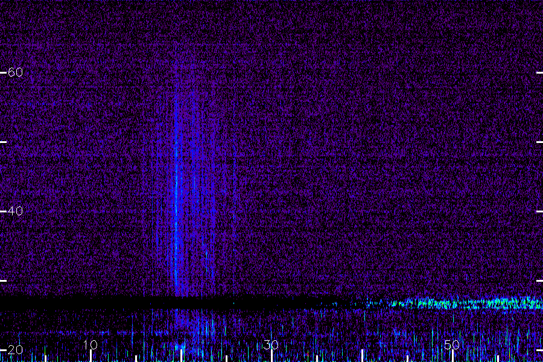
Task: Click the "60" label on the vertical axis
Action: click(x=15, y=72)
